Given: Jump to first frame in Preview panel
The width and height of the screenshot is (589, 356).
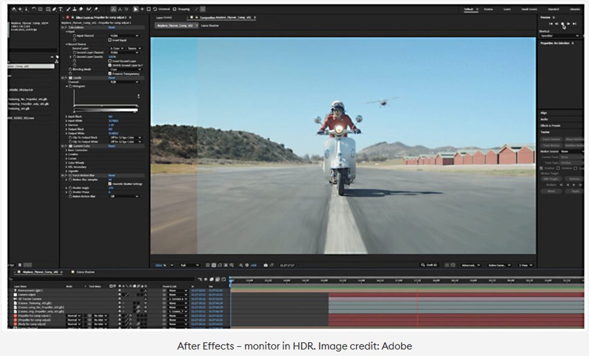Looking at the screenshot, I should [551, 24].
